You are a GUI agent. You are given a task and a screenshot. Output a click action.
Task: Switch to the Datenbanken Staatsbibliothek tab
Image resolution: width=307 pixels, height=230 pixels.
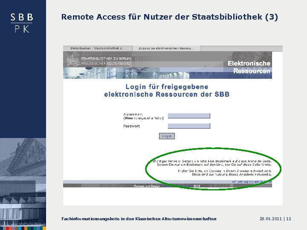(x=98, y=48)
